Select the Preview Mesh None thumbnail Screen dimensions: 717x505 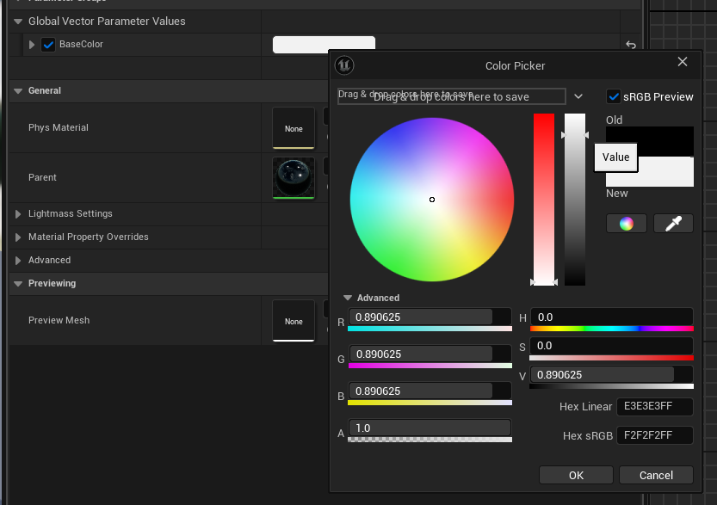coord(294,321)
